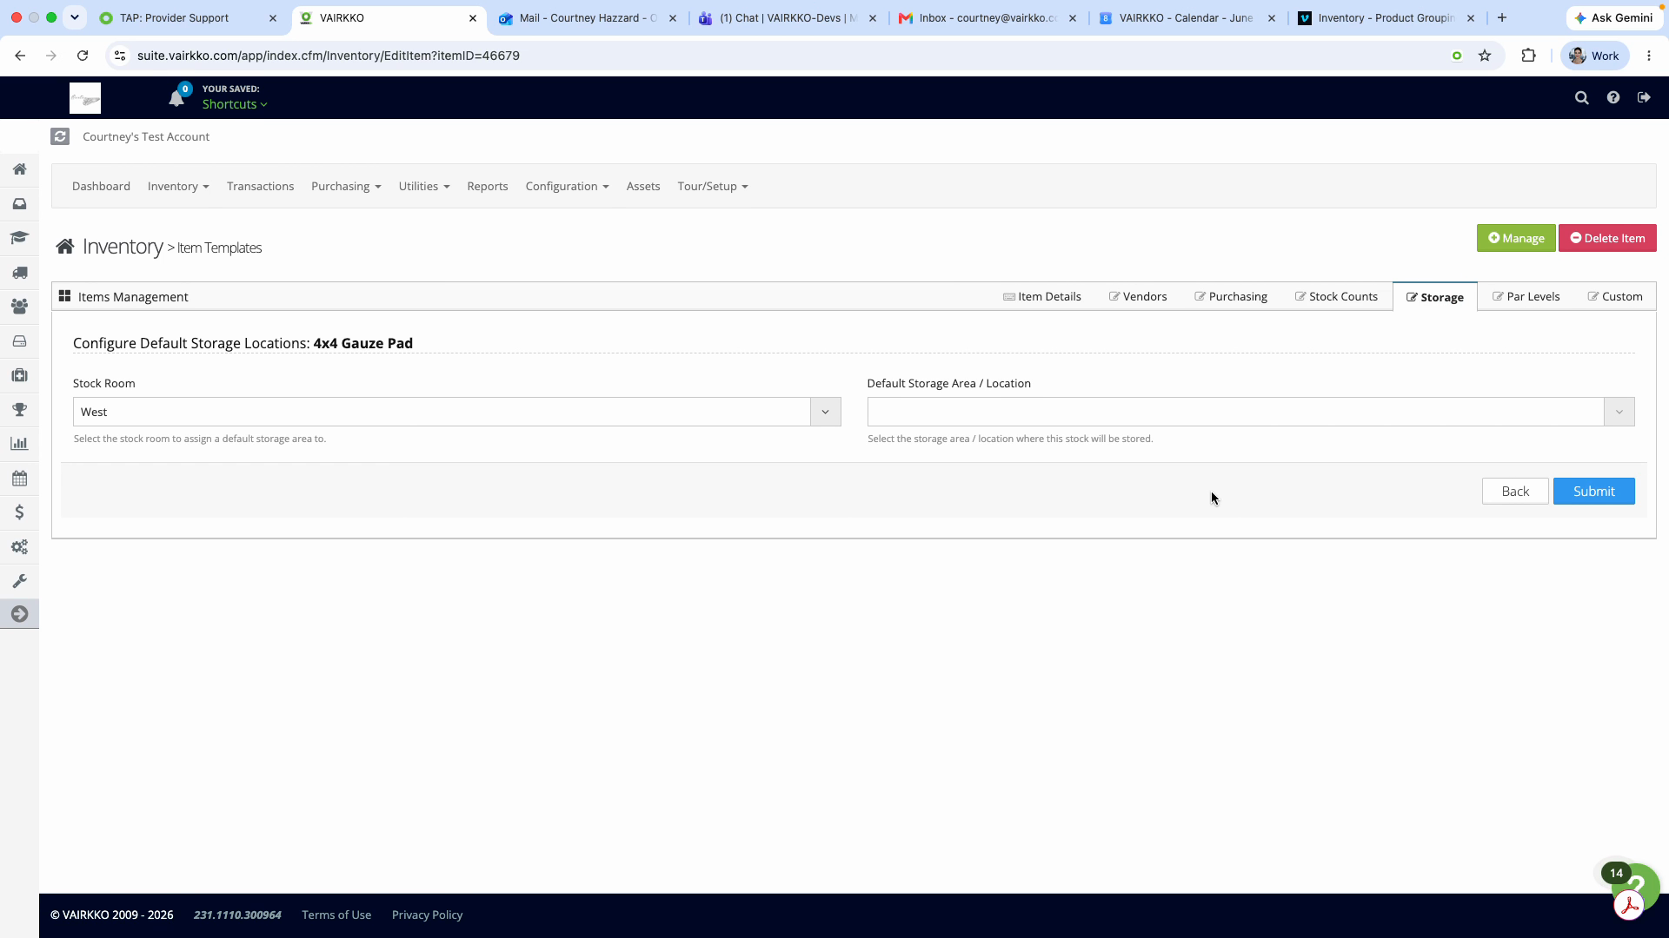This screenshot has width=1669, height=938.
Task: Go to Dashboard in the navbar
Action: (101, 186)
